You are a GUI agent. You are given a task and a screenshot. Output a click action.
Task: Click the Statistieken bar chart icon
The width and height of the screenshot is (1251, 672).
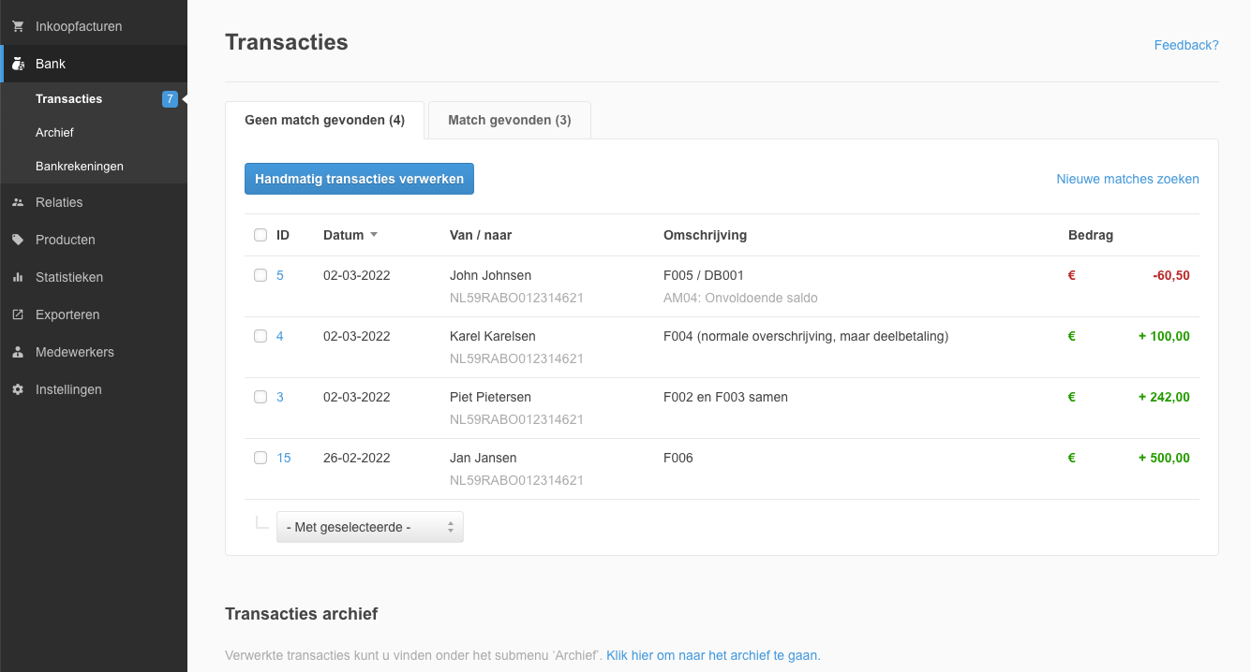pos(18,277)
